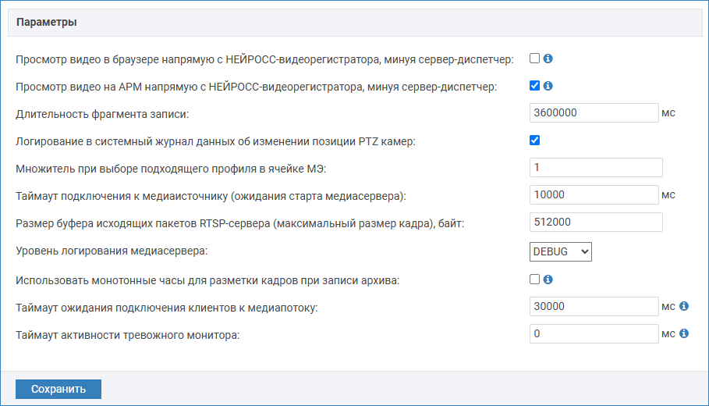Focus the profile multiplier field with value 1
Viewport: 709px width, 406px height.
tap(596, 167)
